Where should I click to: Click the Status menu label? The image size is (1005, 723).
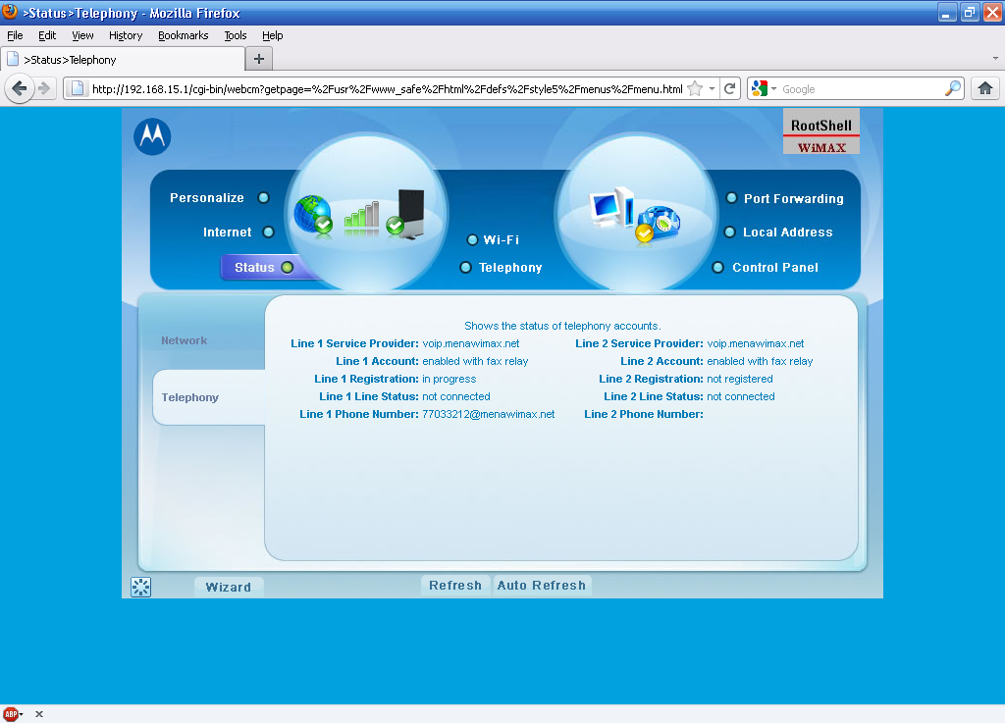[x=254, y=267]
